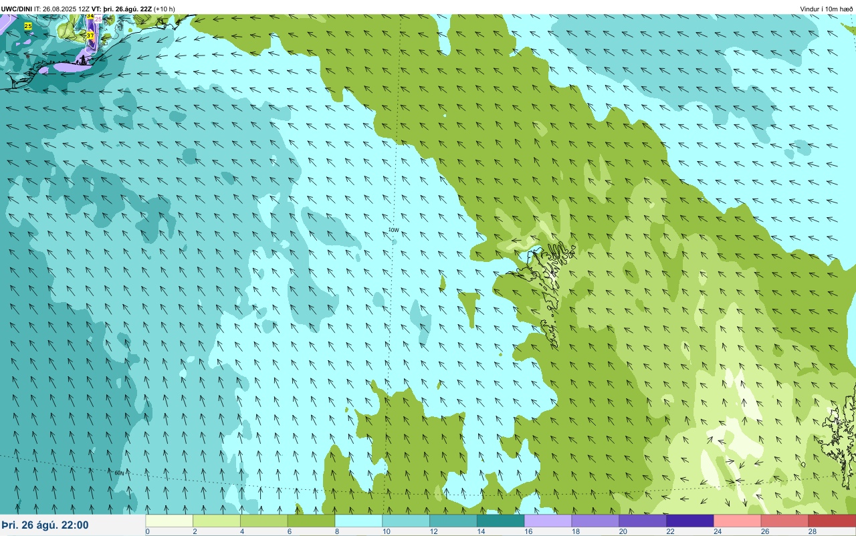This screenshot has width=856, height=536.
Task: Click the 10–12 m/s light teal legend swatch
Action: point(406,521)
